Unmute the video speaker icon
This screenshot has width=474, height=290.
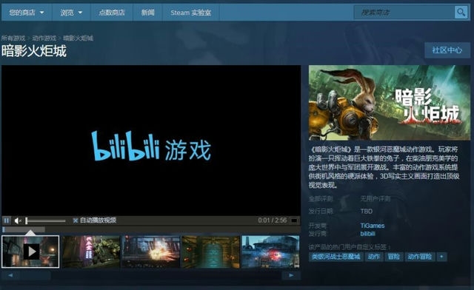(x=18, y=220)
